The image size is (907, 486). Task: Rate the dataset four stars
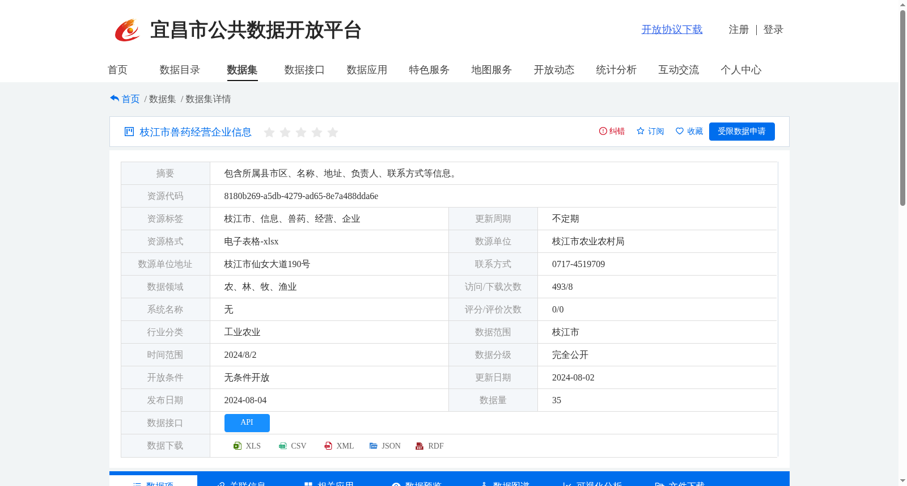(317, 132)
